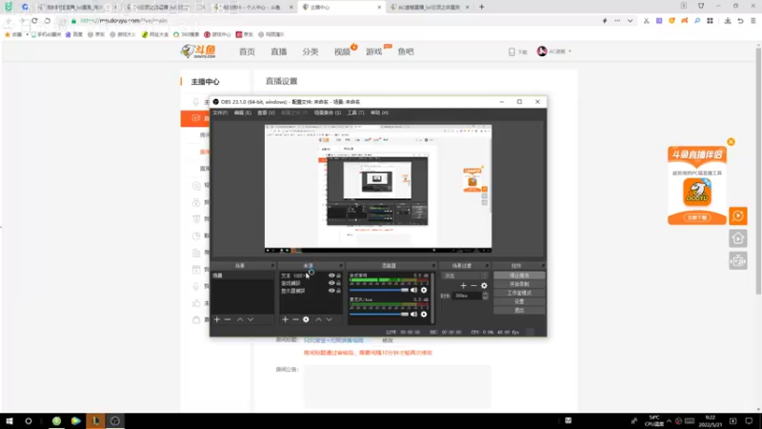Click the browser scissors screenshot icon
762x429 pixels.
(x=647, y=21)
